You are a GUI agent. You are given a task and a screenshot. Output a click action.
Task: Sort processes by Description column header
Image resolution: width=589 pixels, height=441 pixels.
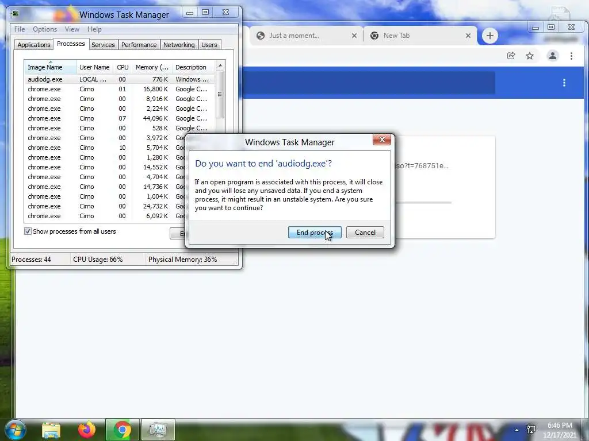pos(193,67)
